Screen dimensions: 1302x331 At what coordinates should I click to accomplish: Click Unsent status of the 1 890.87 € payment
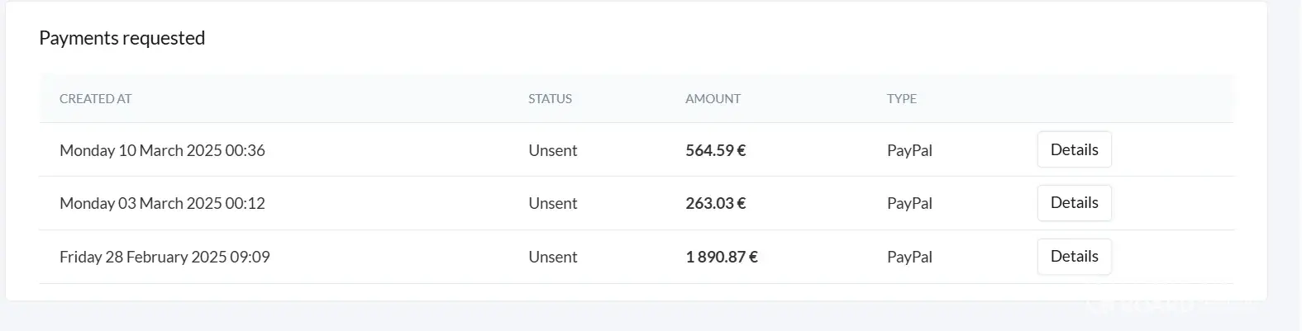552,258
